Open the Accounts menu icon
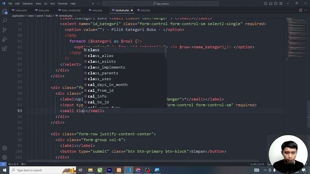This screenshot has width=310, height=174. point(5,148)
